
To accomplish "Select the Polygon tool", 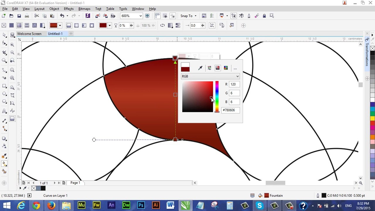I will click(4, 102).
